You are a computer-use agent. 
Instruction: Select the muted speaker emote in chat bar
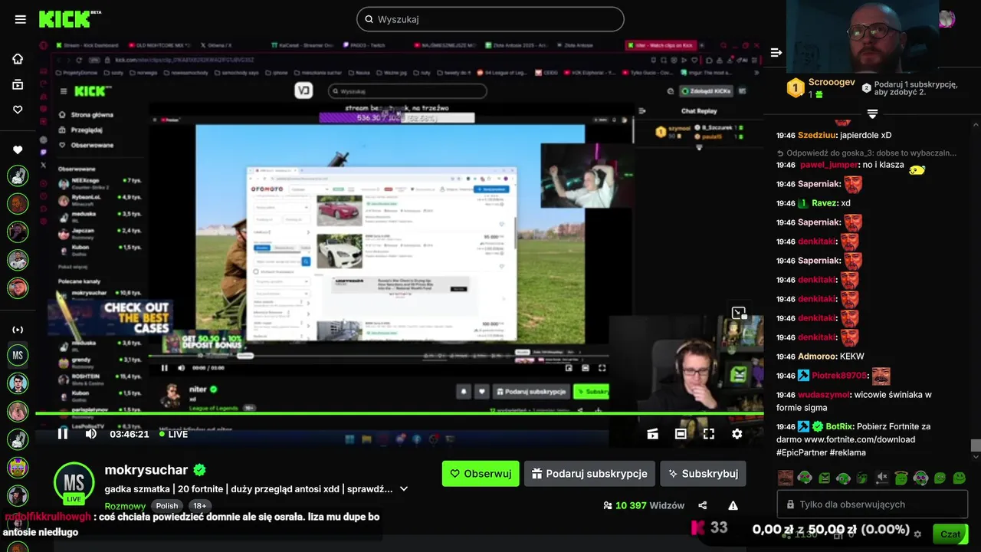click(882, 478)
